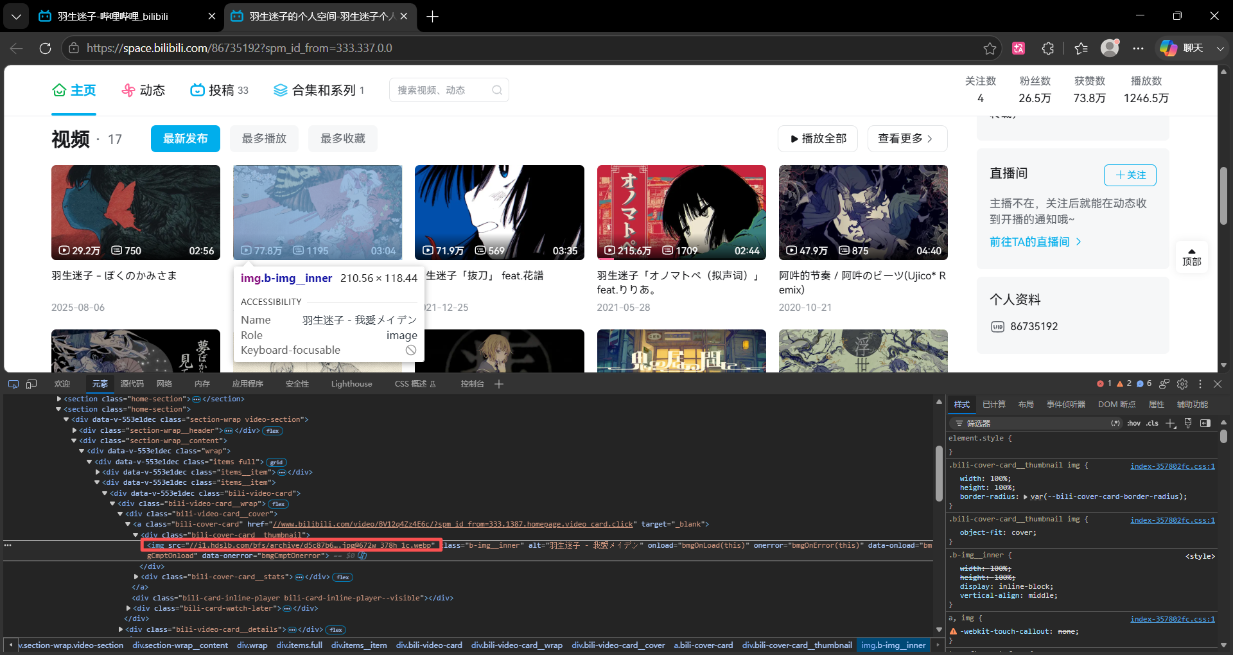This screenshot has height=655, width=1233.
Task: Reload the page with the refresh icon
Action: tap(45, 48)
